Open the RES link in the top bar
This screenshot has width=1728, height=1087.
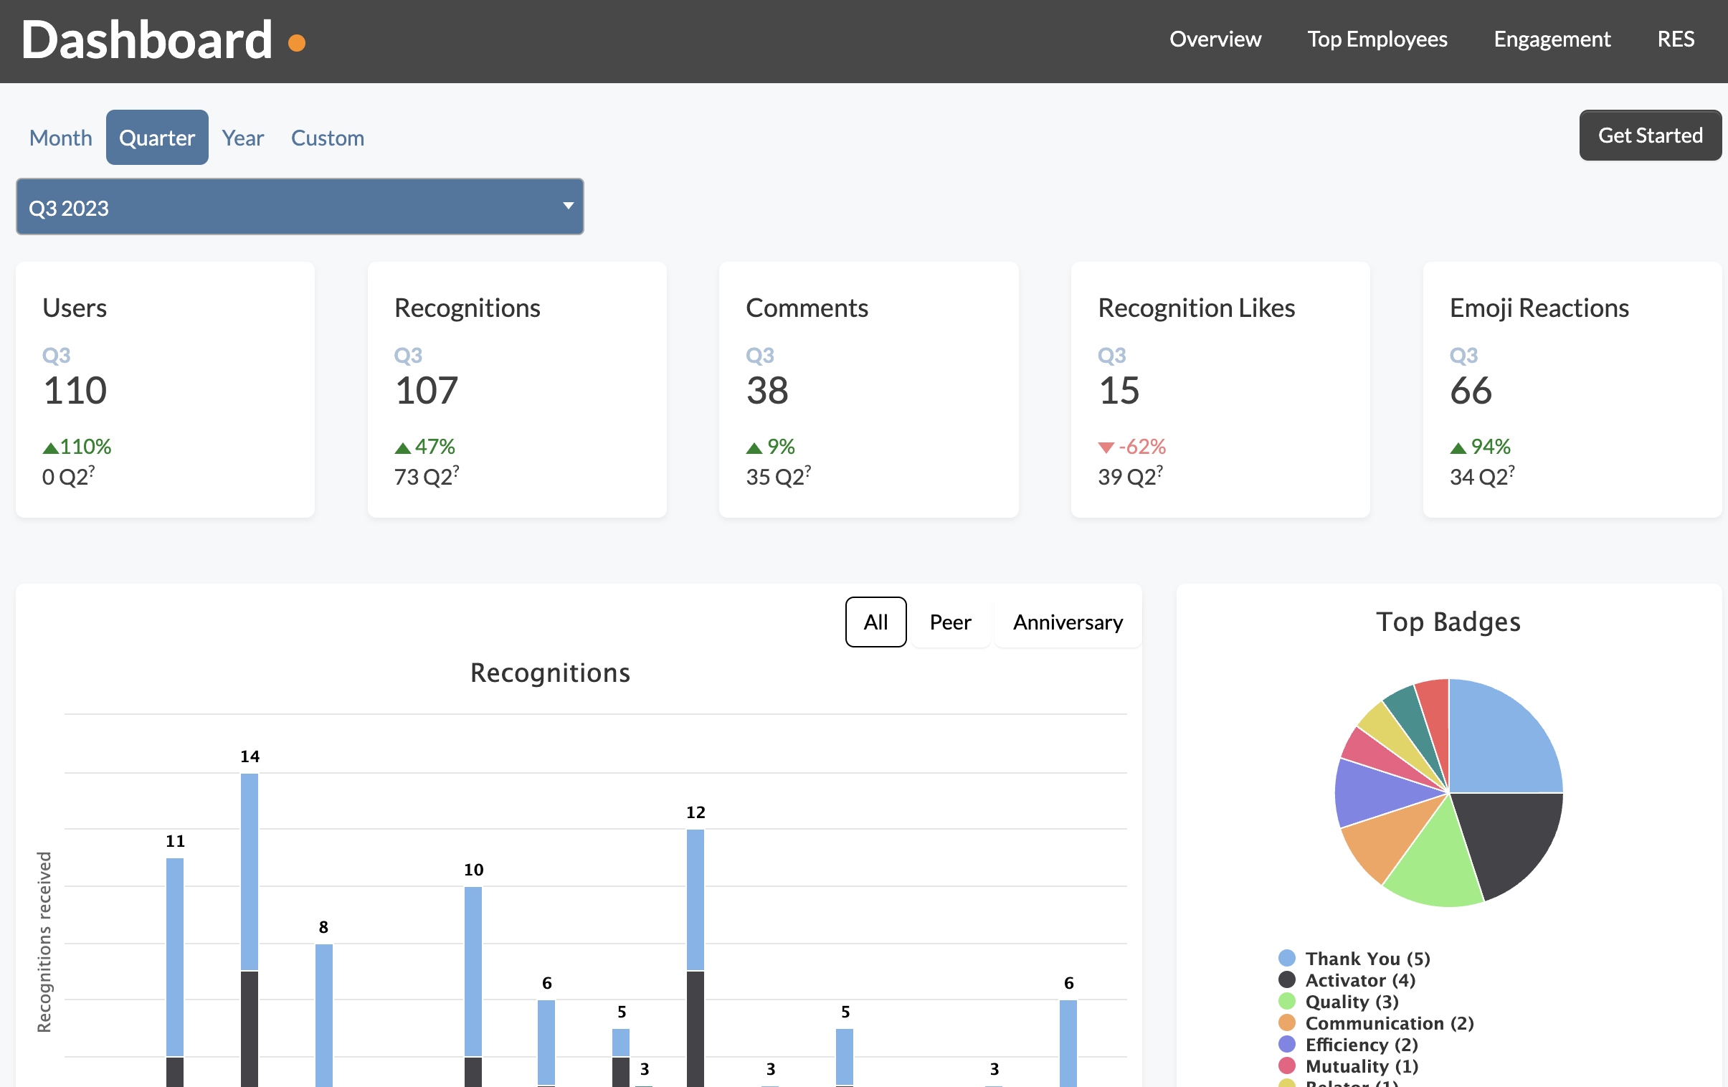click(x=1676, y=39)
